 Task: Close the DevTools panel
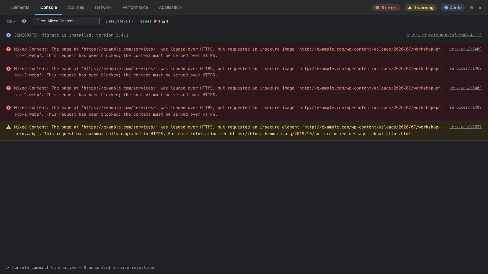point(480,8)
